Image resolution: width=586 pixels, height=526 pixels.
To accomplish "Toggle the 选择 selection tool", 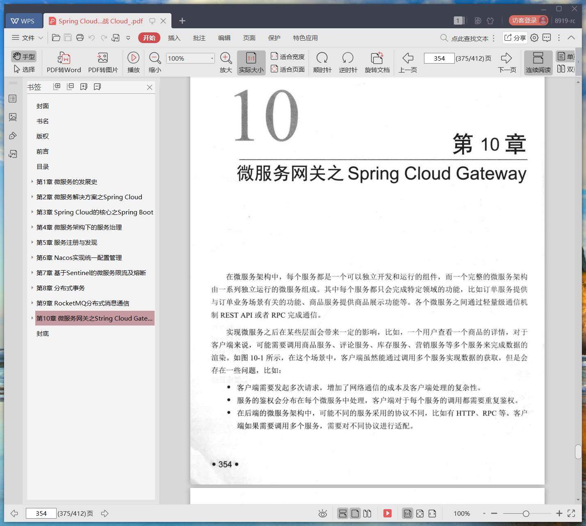I will pyautogui.click(x=24, y=69).
